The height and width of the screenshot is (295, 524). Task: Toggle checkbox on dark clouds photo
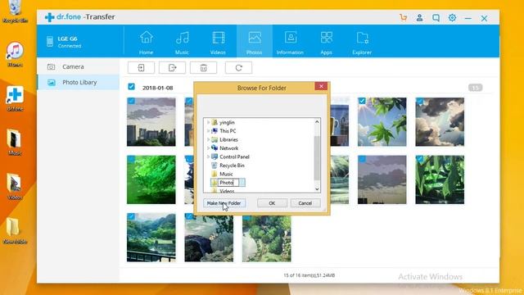coord(420,101)
